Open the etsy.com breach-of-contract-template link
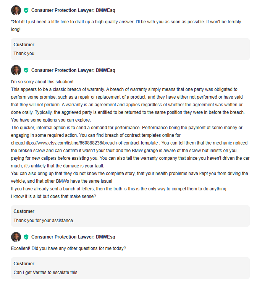This screenshot has height=284, width=257. click(x=91, y=143)
